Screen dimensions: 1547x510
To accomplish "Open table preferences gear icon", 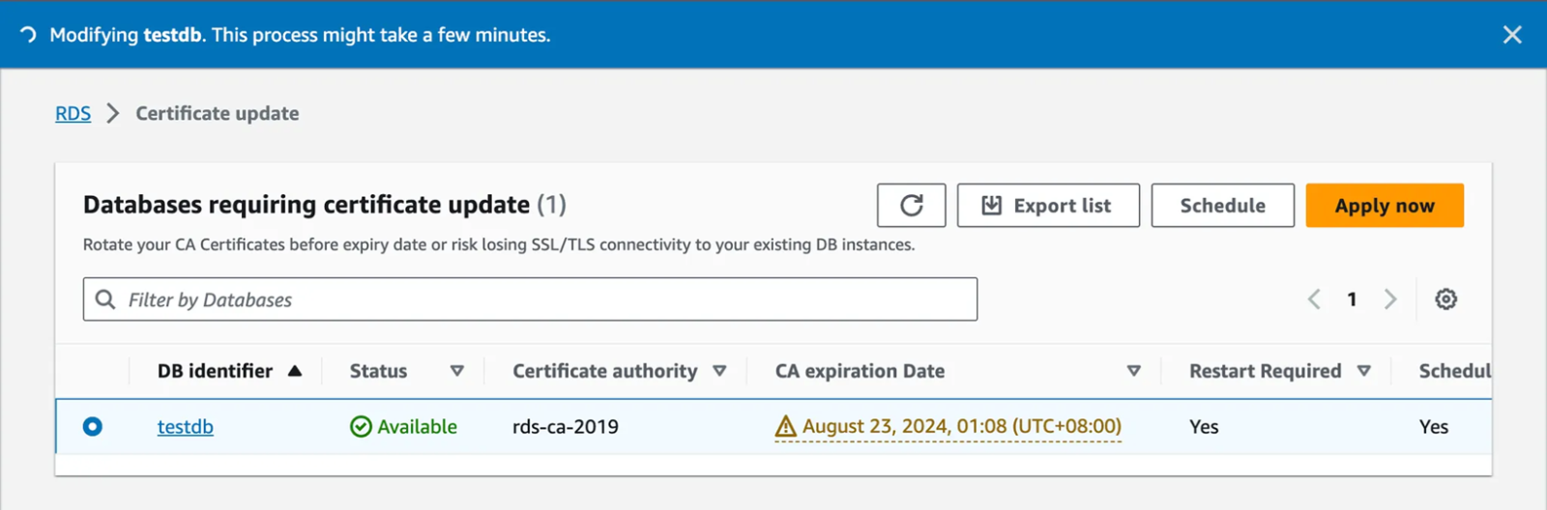I will (x=1445, y=299).
